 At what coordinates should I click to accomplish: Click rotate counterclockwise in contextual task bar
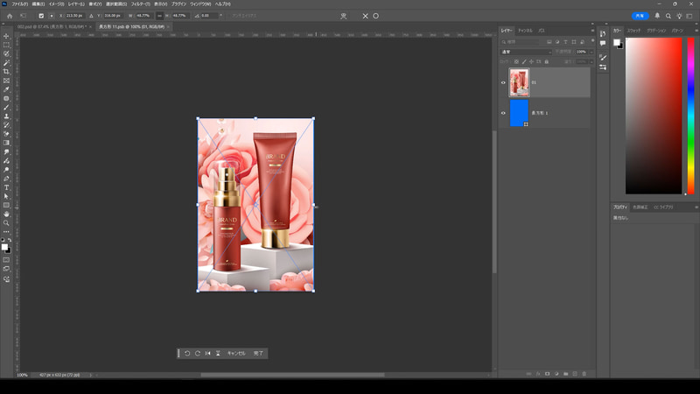point(187,354)
